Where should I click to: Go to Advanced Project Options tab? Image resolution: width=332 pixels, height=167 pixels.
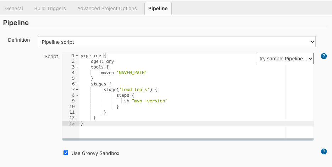(x=107, y=8)
